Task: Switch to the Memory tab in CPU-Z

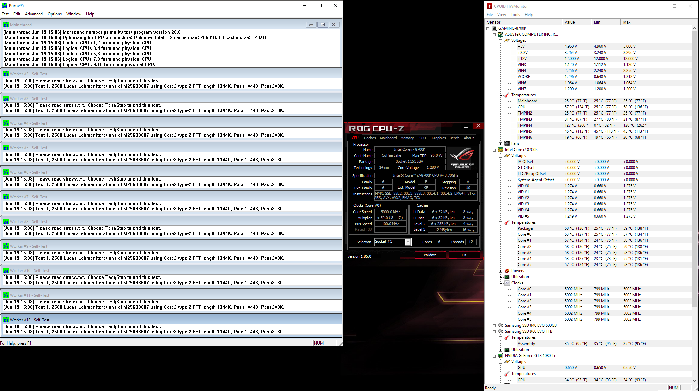Action: pos(407,138)
